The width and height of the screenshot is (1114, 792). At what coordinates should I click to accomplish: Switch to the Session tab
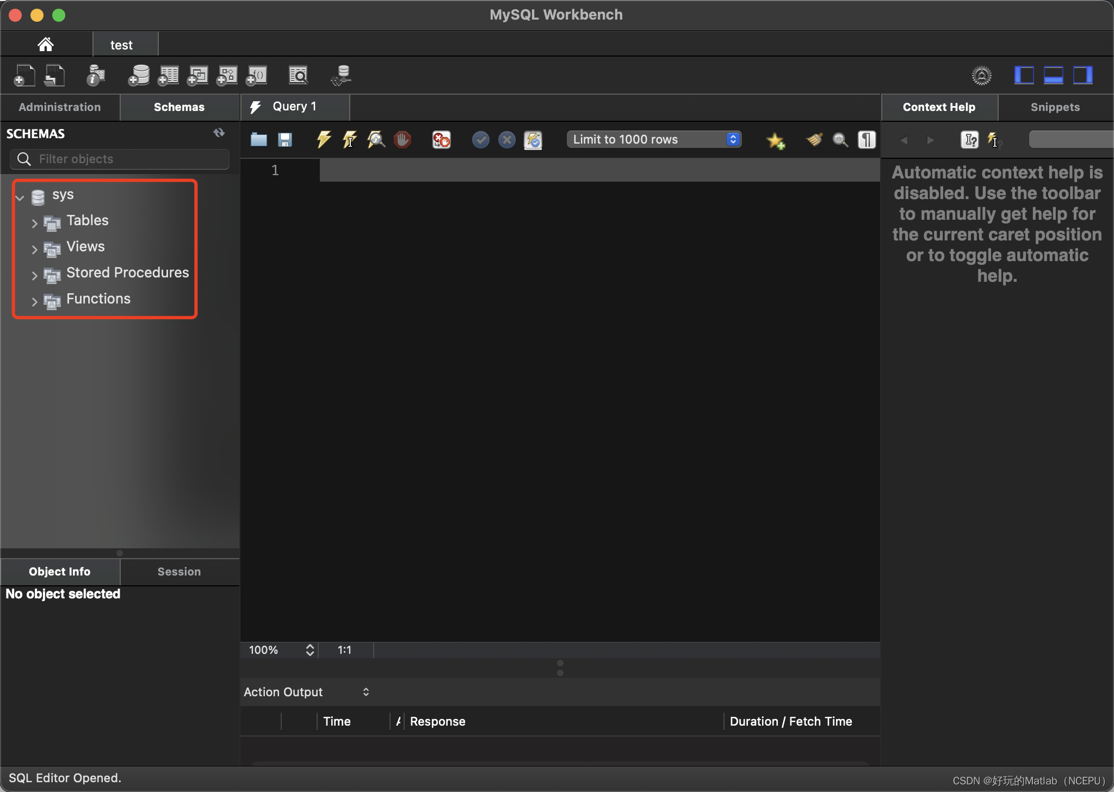point(179,572)
